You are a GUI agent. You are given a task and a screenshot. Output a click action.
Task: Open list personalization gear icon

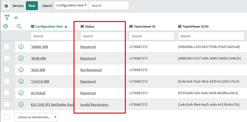pyautogui.click(x=6, y=27)
